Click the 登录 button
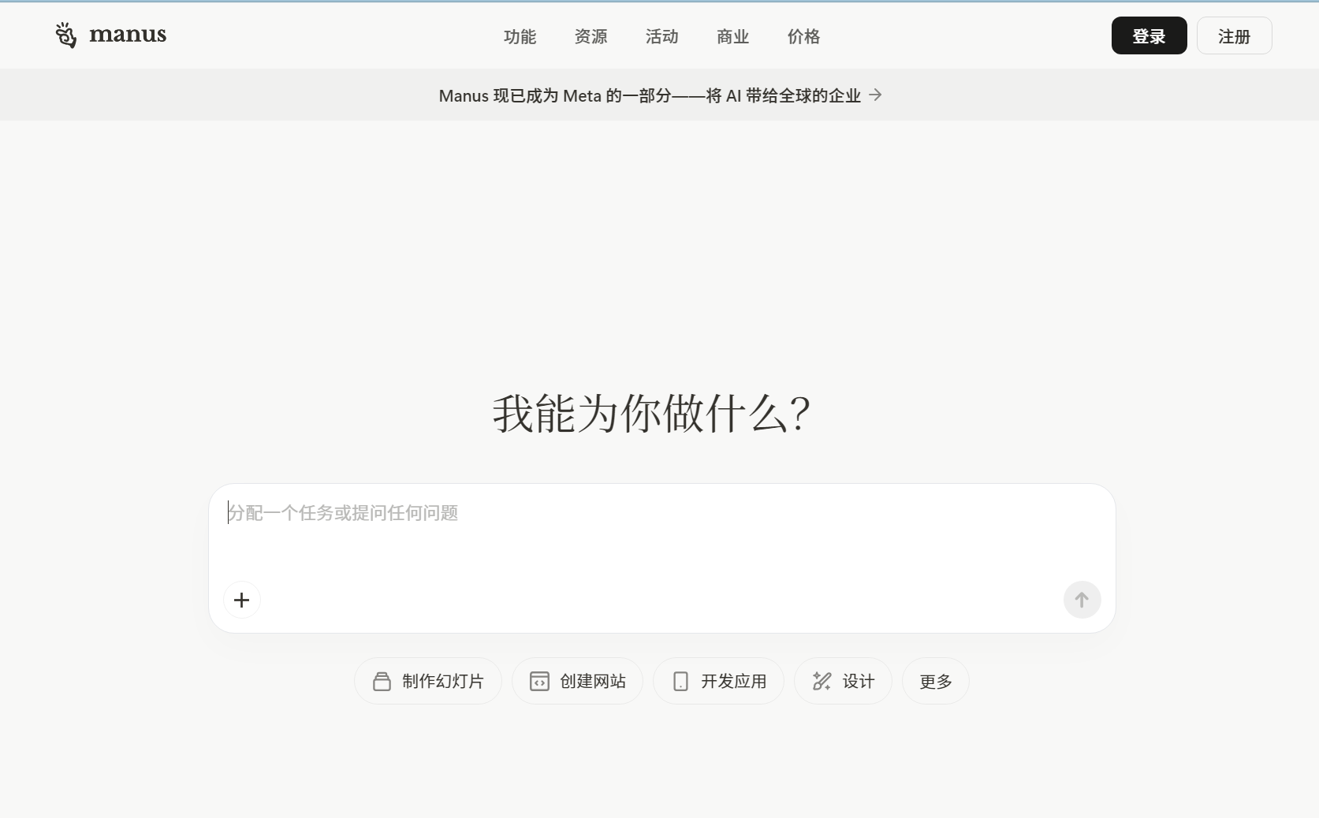1319x818 pixels. pyautogui.click(x=1148, y=35)
